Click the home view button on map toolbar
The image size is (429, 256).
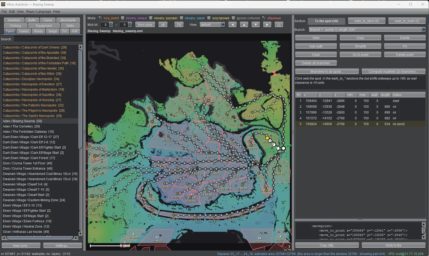coord(279,24)
